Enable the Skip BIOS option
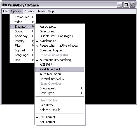This screenshot has height=126, width=138. [x=60, y=105]
